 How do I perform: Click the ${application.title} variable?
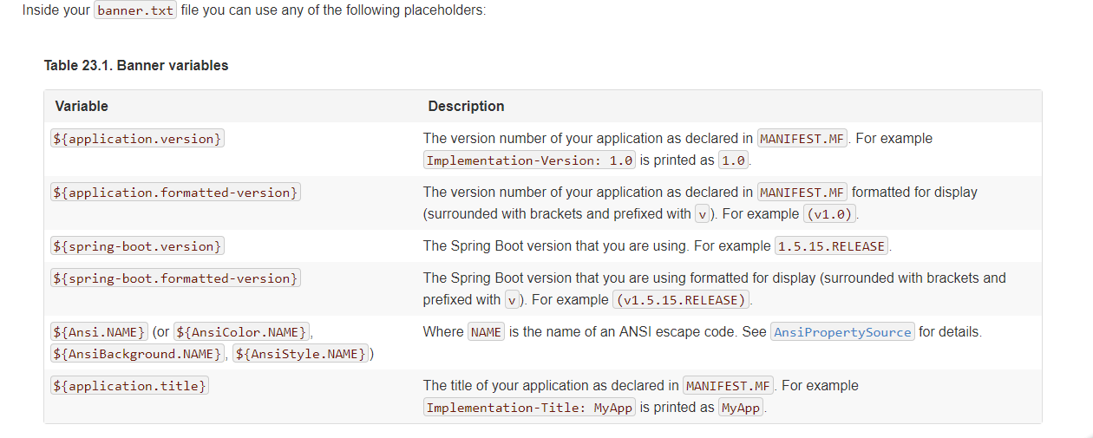tap(129, 386)
